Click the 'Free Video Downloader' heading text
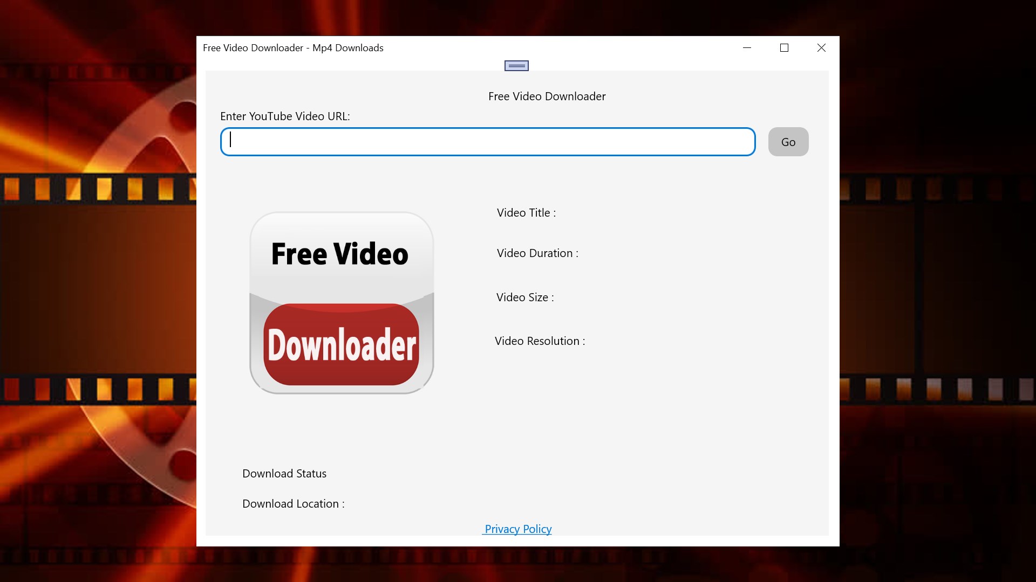 pyautogui.click(x=547, y=96)
